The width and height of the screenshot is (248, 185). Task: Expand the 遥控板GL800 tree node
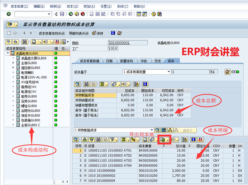click(13, 68)
